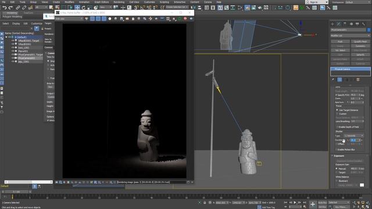Open the Graph Editors menu
The width and height of the screenshot is (372, 209).
click(x=102, y=2)
